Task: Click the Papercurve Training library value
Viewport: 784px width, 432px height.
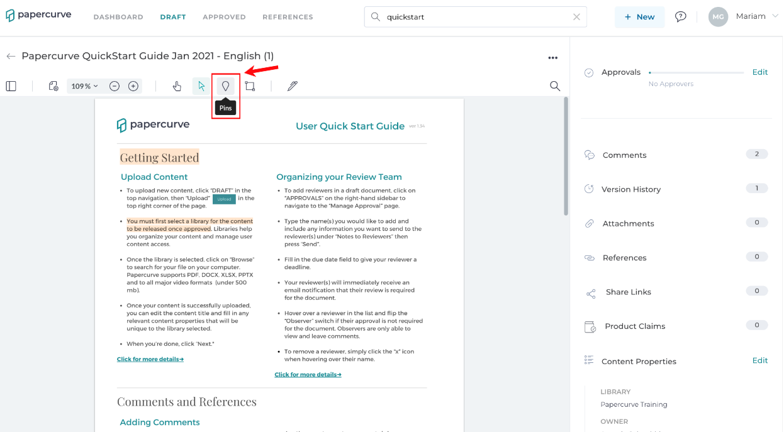Action: [x=634, y=404]
